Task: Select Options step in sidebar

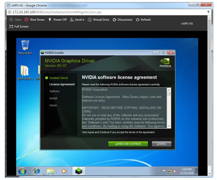Action: coord(54,91)
